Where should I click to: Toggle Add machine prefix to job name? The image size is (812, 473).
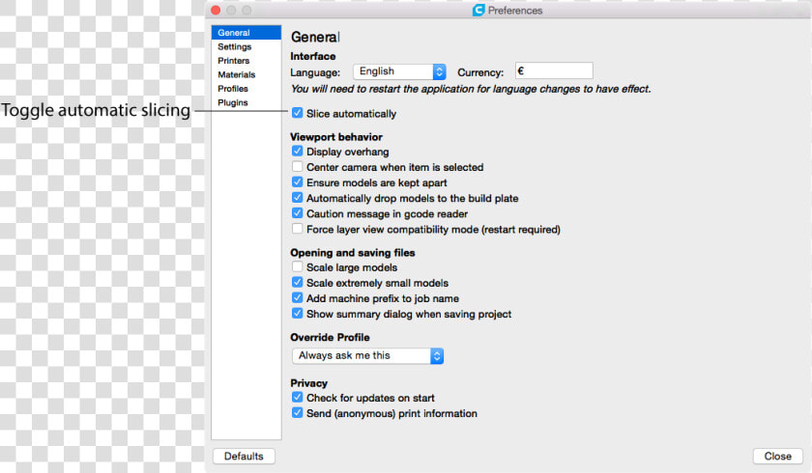point(298,297)
